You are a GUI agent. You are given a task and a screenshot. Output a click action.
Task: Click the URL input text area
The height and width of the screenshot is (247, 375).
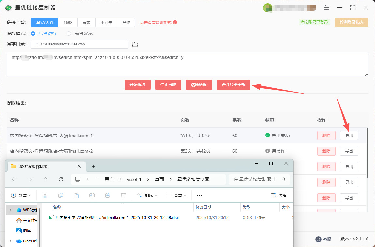(187, 64)
